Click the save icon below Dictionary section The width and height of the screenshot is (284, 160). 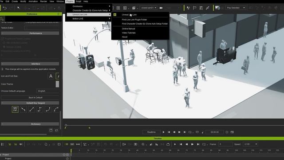pos(51,130)
